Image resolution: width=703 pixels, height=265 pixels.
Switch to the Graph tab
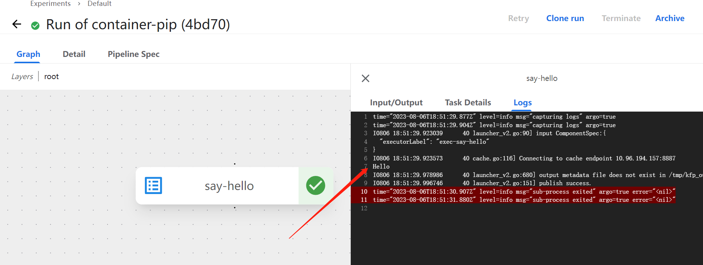coord(28,54)
